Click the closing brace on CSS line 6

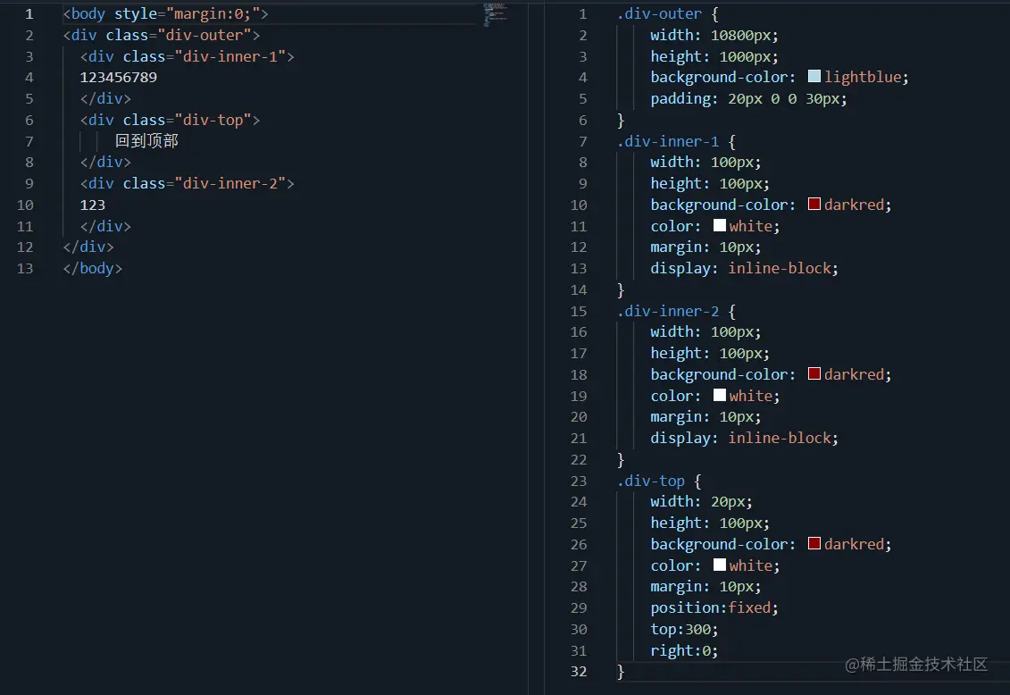(x=621, y=121)
